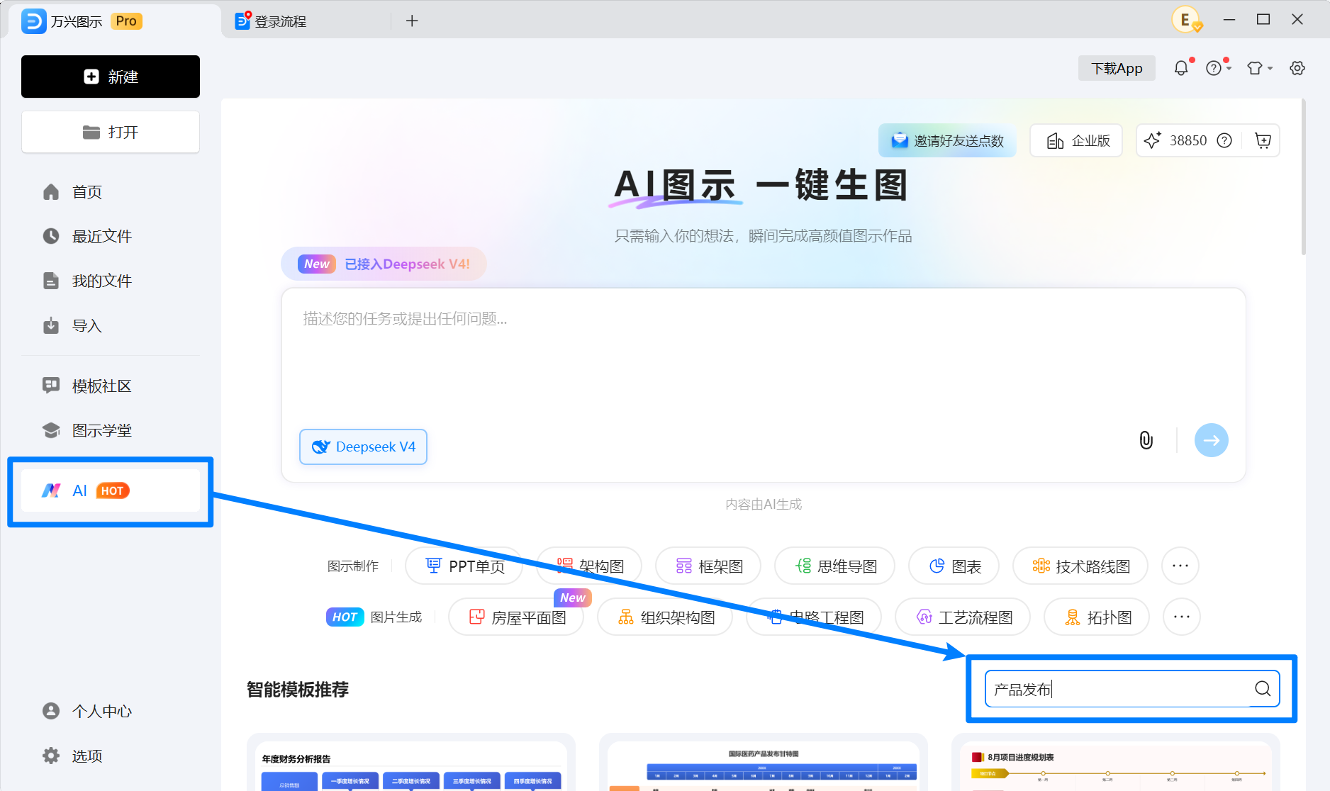The image size is (1330, 791).
Task: Select 组织架构图 image type
Action: (665, 617)
